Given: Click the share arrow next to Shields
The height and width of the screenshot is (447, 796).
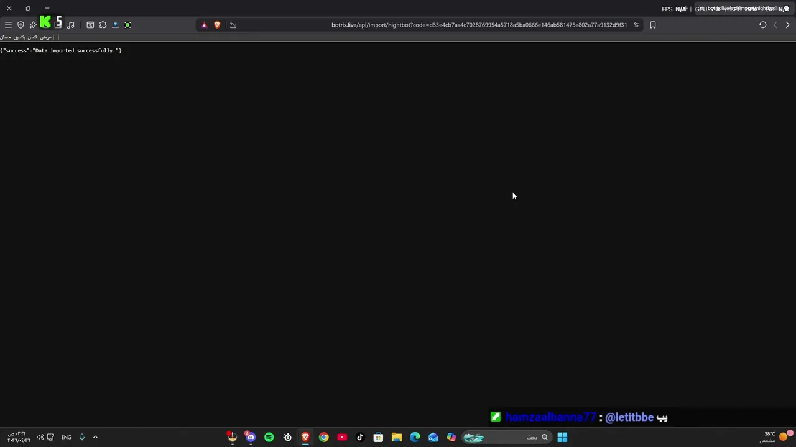Looking at the screenshot, I should (233, 25).
